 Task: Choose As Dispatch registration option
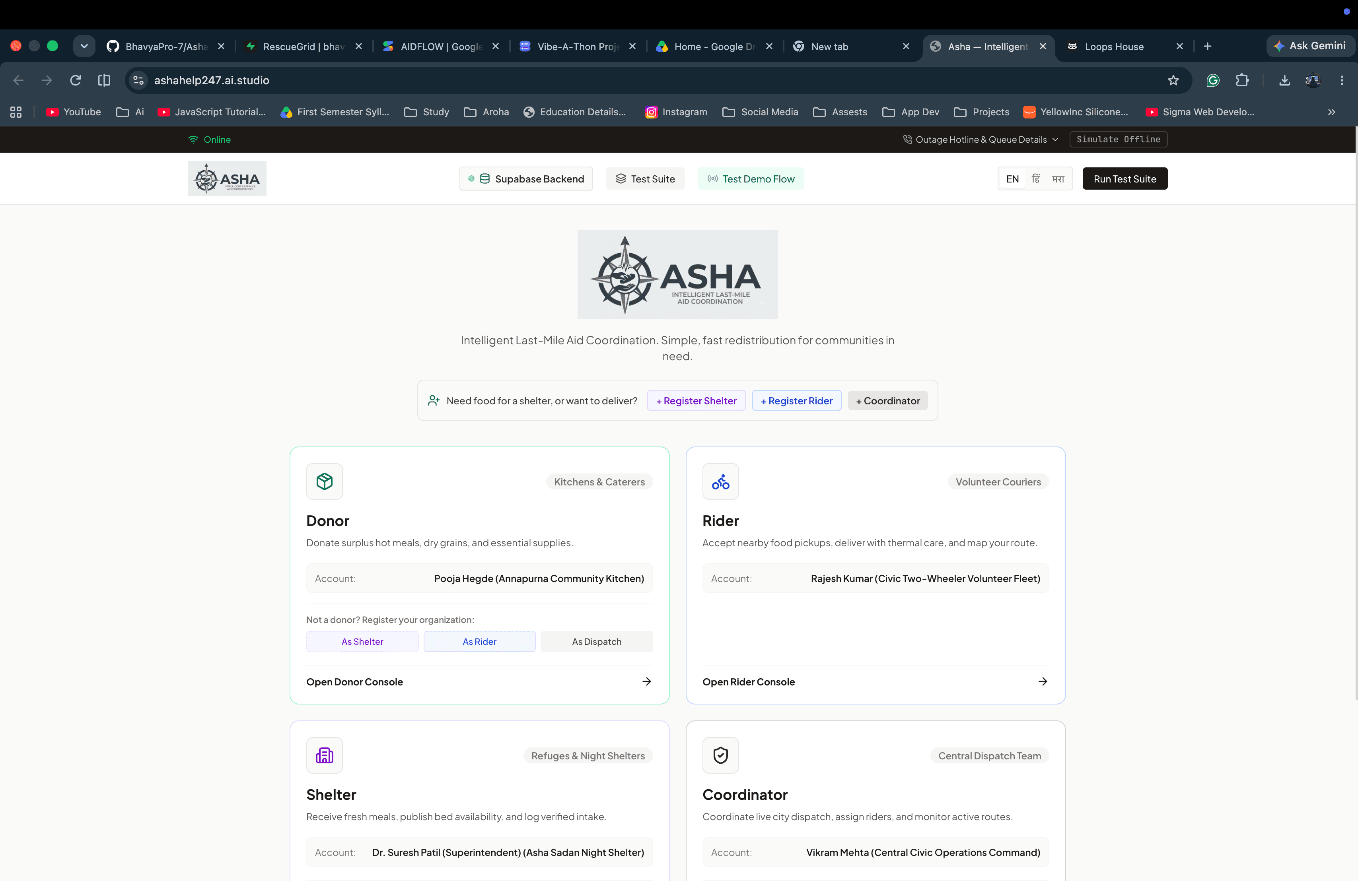(596, 641)
